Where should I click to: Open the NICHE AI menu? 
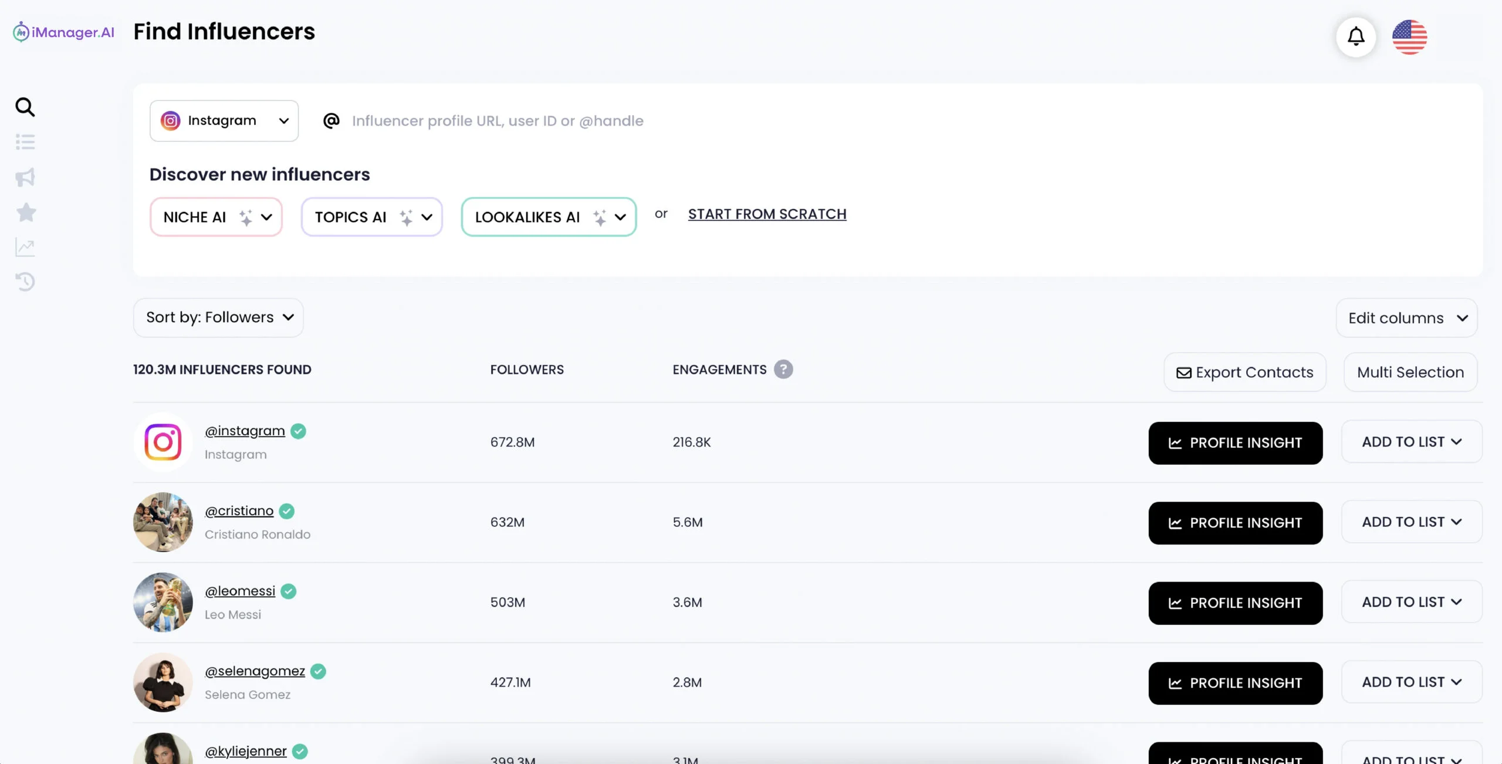click(x=216, y=217)
